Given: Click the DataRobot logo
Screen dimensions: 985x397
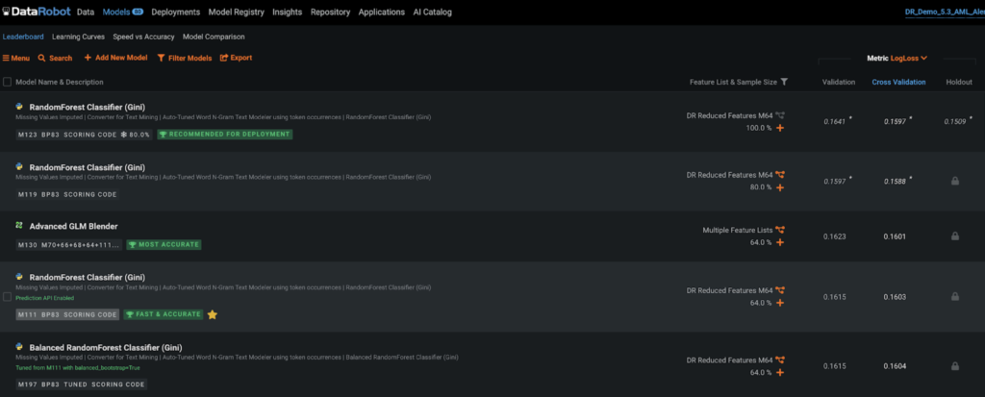Looking at the screenshot, I should [38, 12].
